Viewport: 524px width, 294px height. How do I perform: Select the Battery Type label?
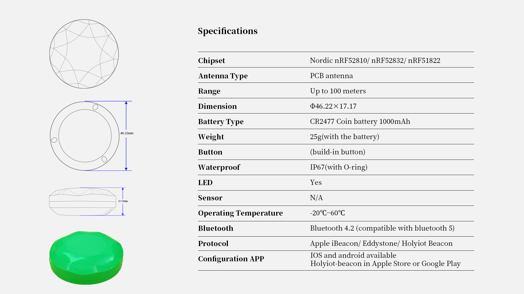pyautogui.click(x=221, y=121)
